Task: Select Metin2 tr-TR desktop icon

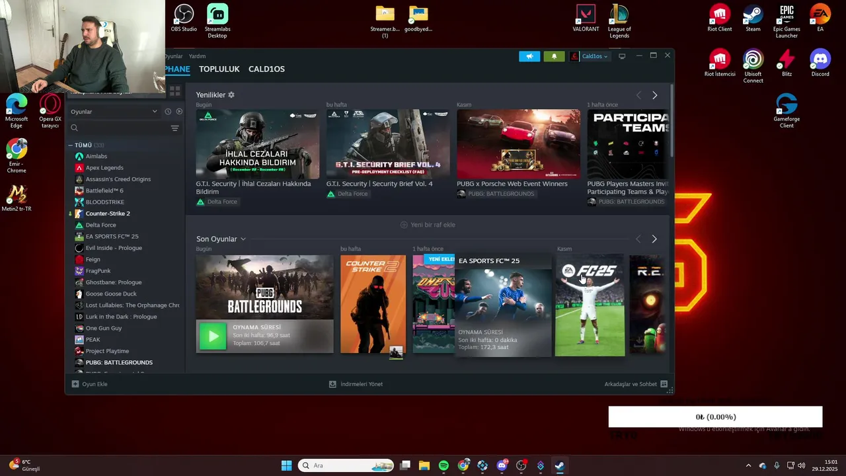Action: [17, 198]
